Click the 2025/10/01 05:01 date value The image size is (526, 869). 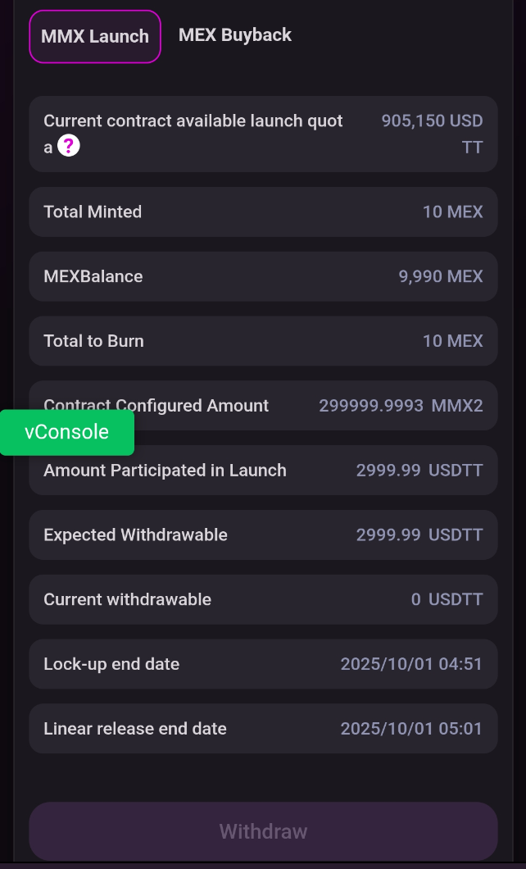click(x=411, y=729)
